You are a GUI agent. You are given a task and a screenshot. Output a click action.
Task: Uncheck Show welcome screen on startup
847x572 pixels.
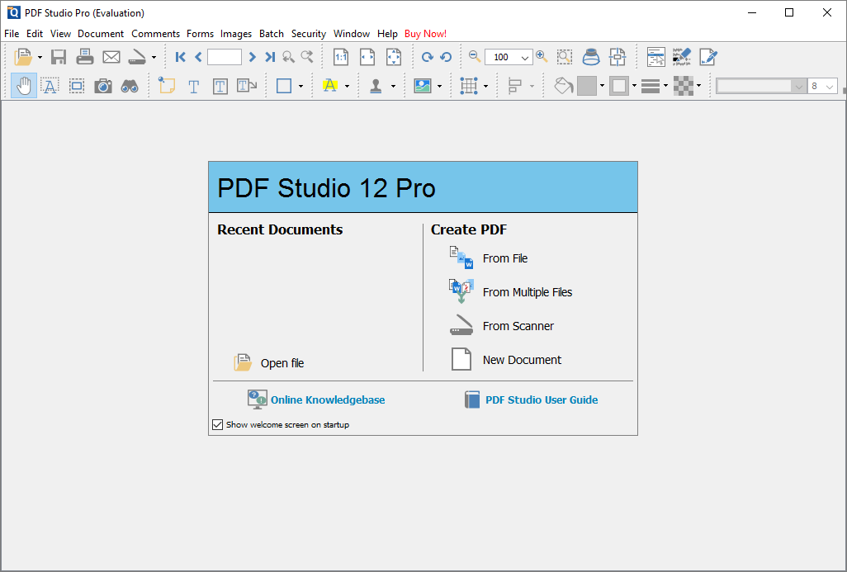[218, 424]
